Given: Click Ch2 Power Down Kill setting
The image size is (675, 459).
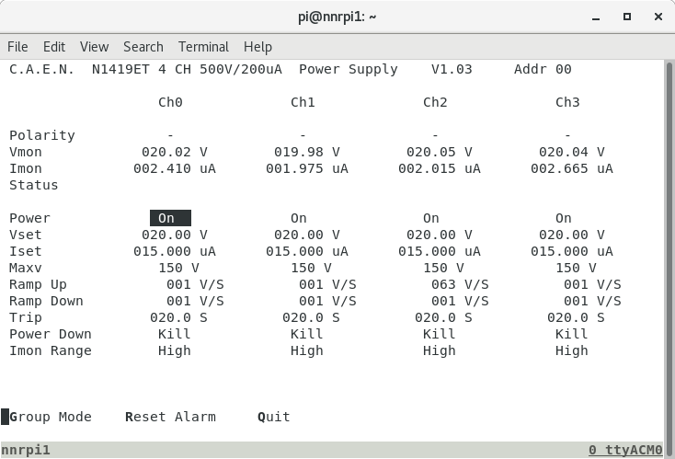Looking at the screenshot, I should click(439, 334).
